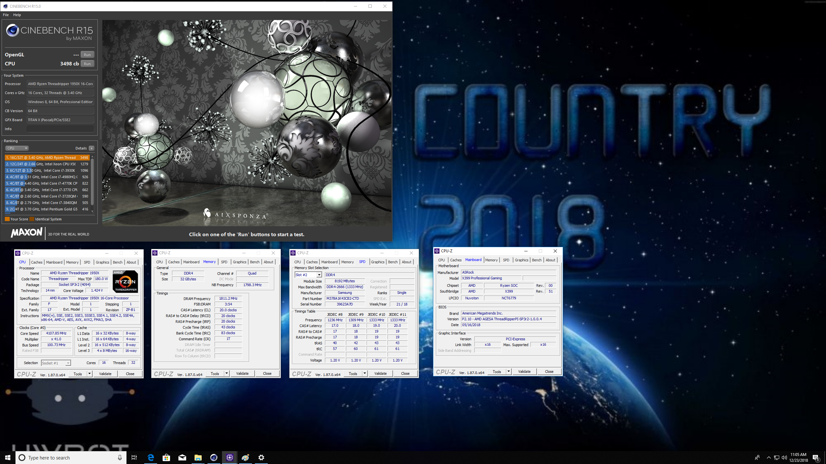
Task: Select ranking entry Intel Core i7-4770K
Action: (47, 183)
